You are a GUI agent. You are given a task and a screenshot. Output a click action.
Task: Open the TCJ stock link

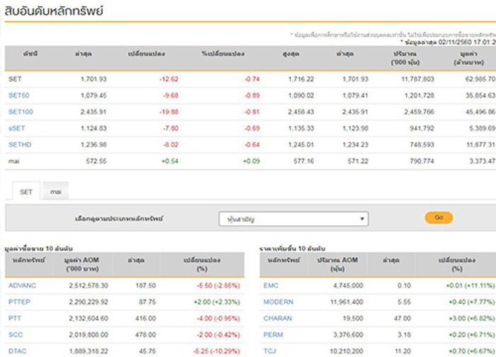click(270, 351)
